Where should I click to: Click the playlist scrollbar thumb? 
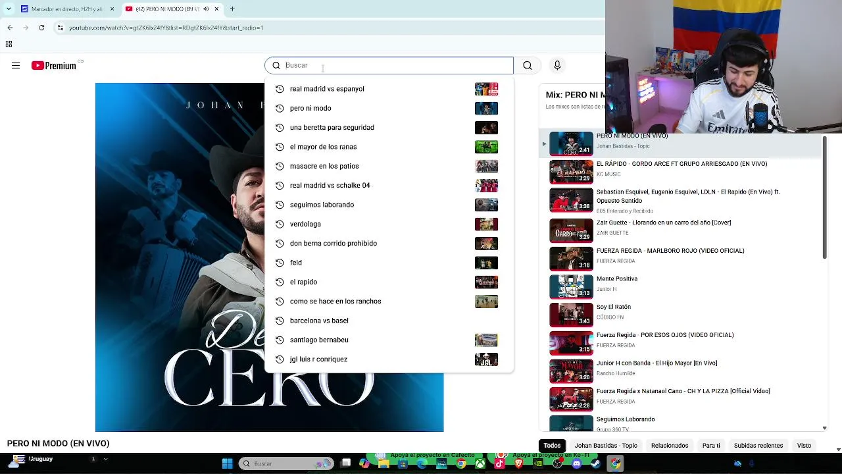click(825, 197)
